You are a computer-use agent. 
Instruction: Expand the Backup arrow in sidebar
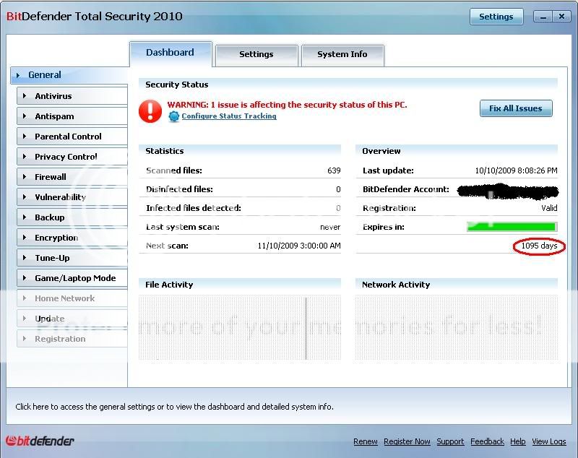tap(25, 217)
